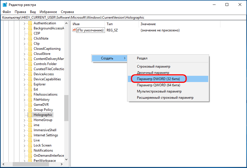Choose Двоичный параметр
This screenshot has width=247, height=168.
click(x=168, y=73)
